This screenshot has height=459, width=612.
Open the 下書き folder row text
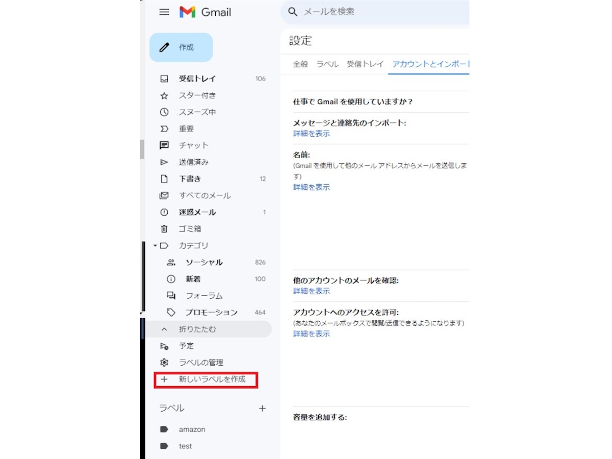(190, 179)
